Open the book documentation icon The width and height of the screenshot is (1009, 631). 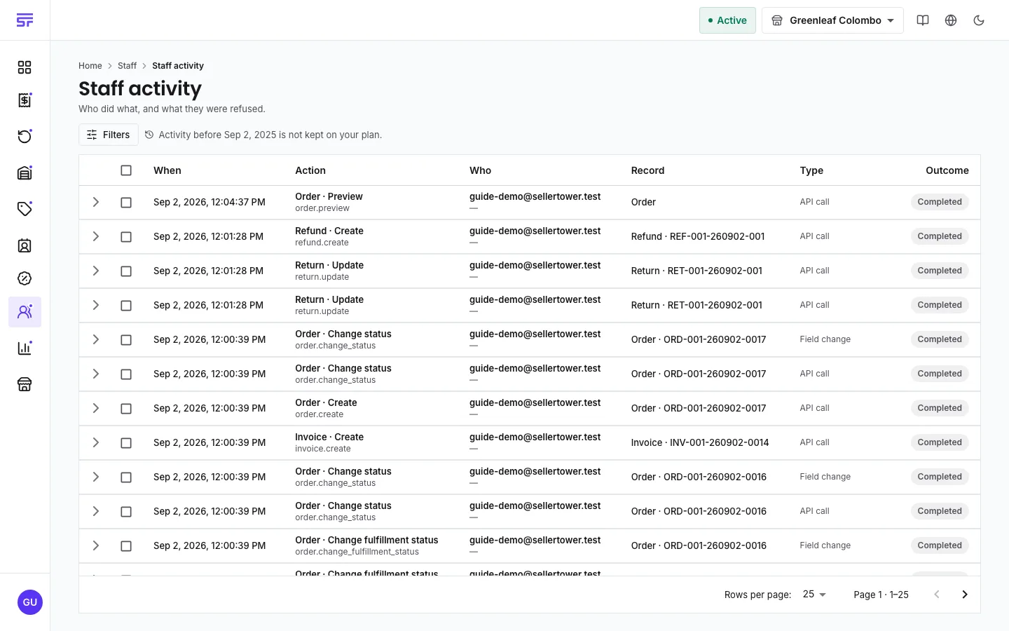click(923, 20)
